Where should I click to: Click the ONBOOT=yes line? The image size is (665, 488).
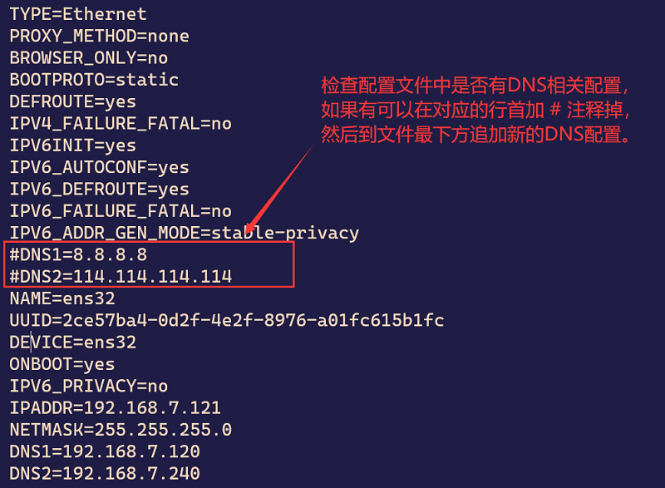tap(62, 364)
